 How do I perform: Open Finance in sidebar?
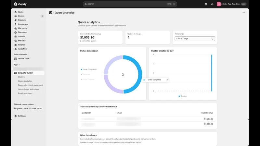22,45
